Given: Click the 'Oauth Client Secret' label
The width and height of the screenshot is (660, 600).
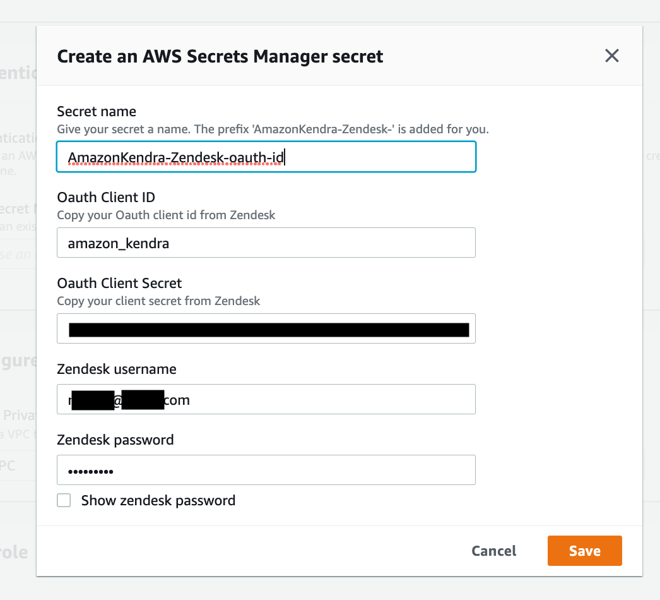Looking at the screenshot, I should [x=119, y=284].
